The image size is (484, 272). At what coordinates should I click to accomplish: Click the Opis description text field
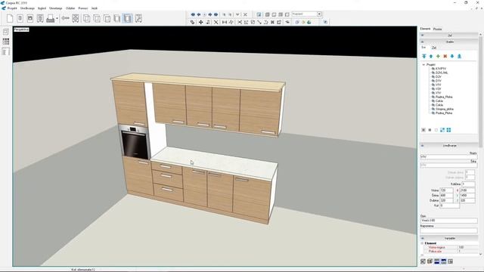point(448,221)
